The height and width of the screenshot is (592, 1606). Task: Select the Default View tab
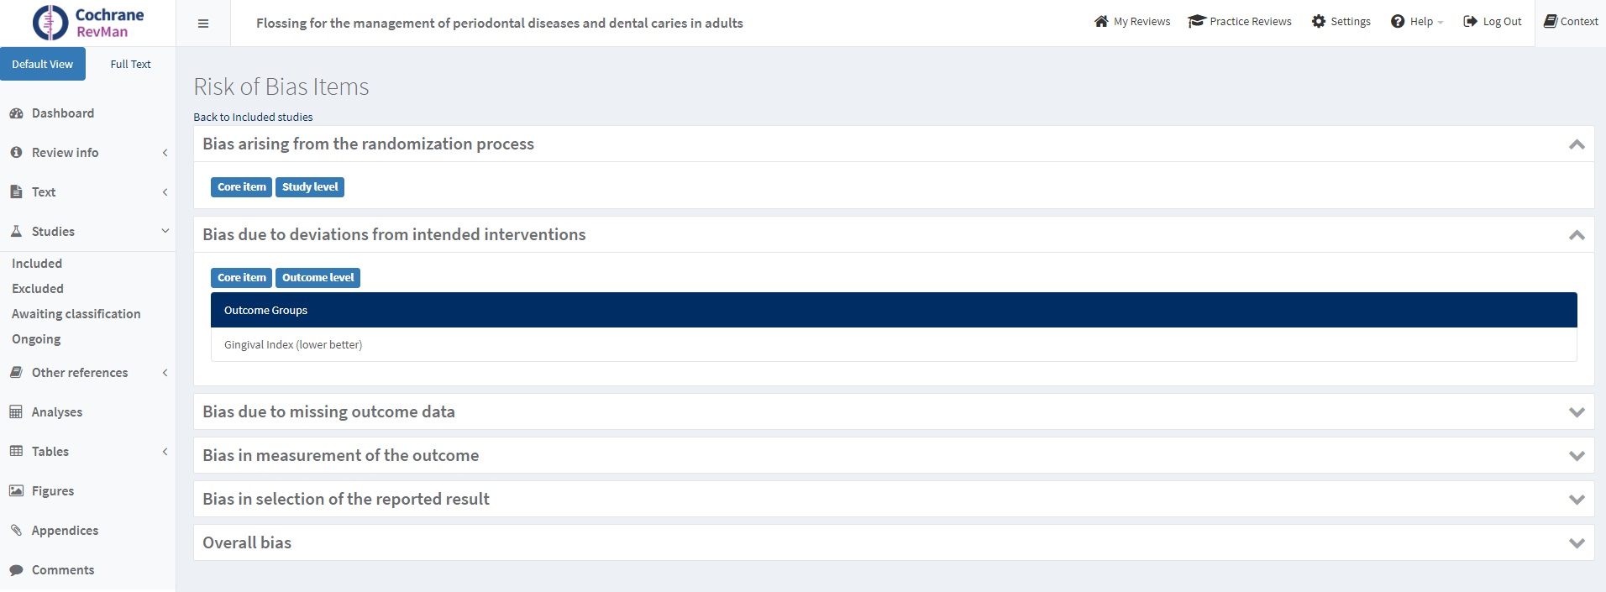tap(43, 64)
